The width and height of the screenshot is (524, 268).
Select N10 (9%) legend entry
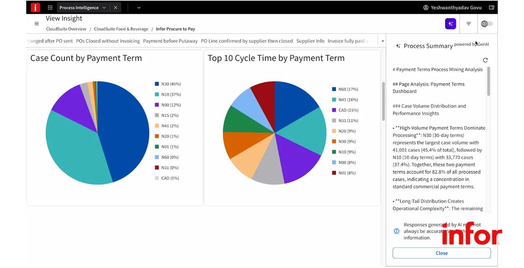[x=344, y=152]
